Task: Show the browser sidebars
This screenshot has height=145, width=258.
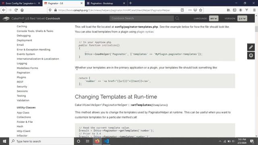Action: point(235,10)
